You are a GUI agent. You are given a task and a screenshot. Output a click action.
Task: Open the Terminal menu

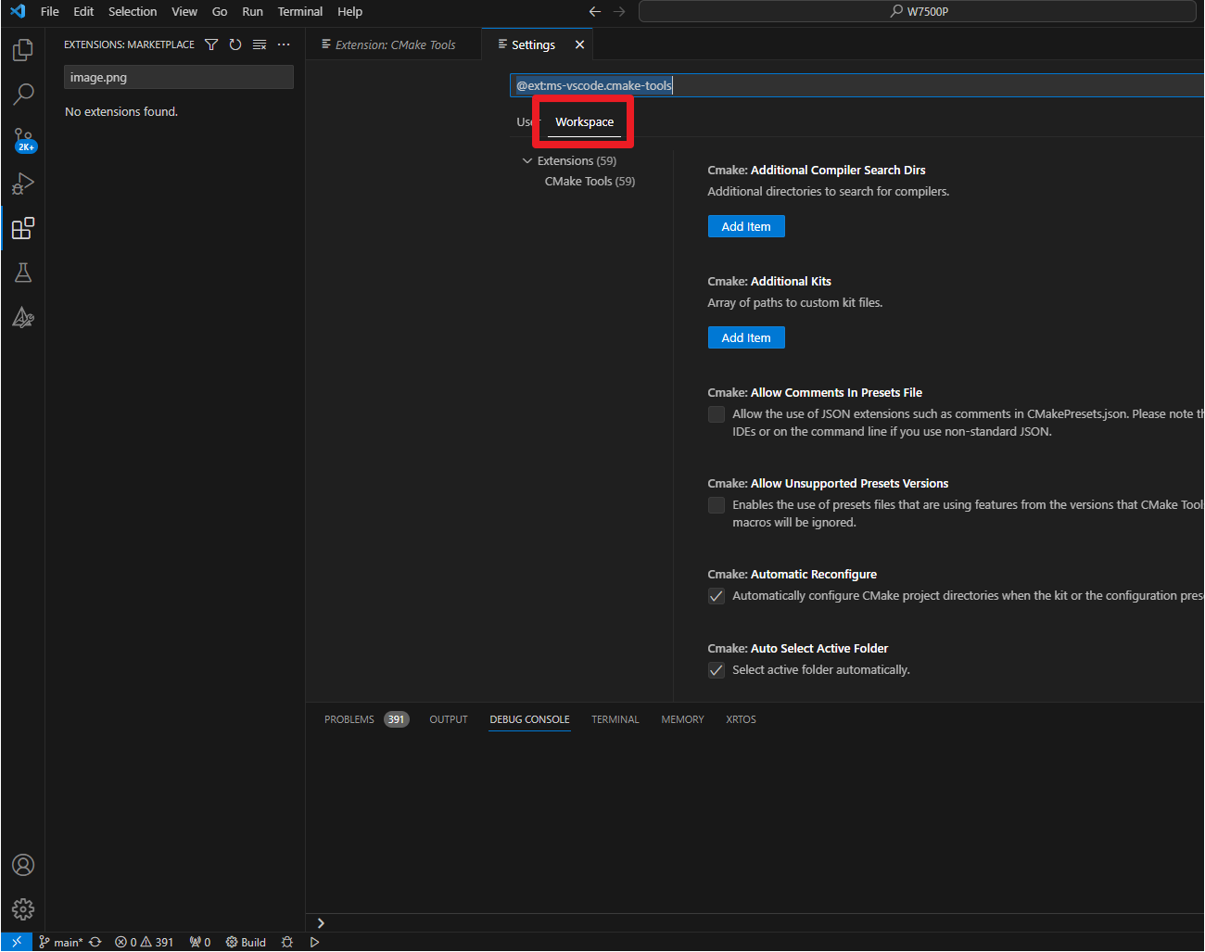click(299, 11)
